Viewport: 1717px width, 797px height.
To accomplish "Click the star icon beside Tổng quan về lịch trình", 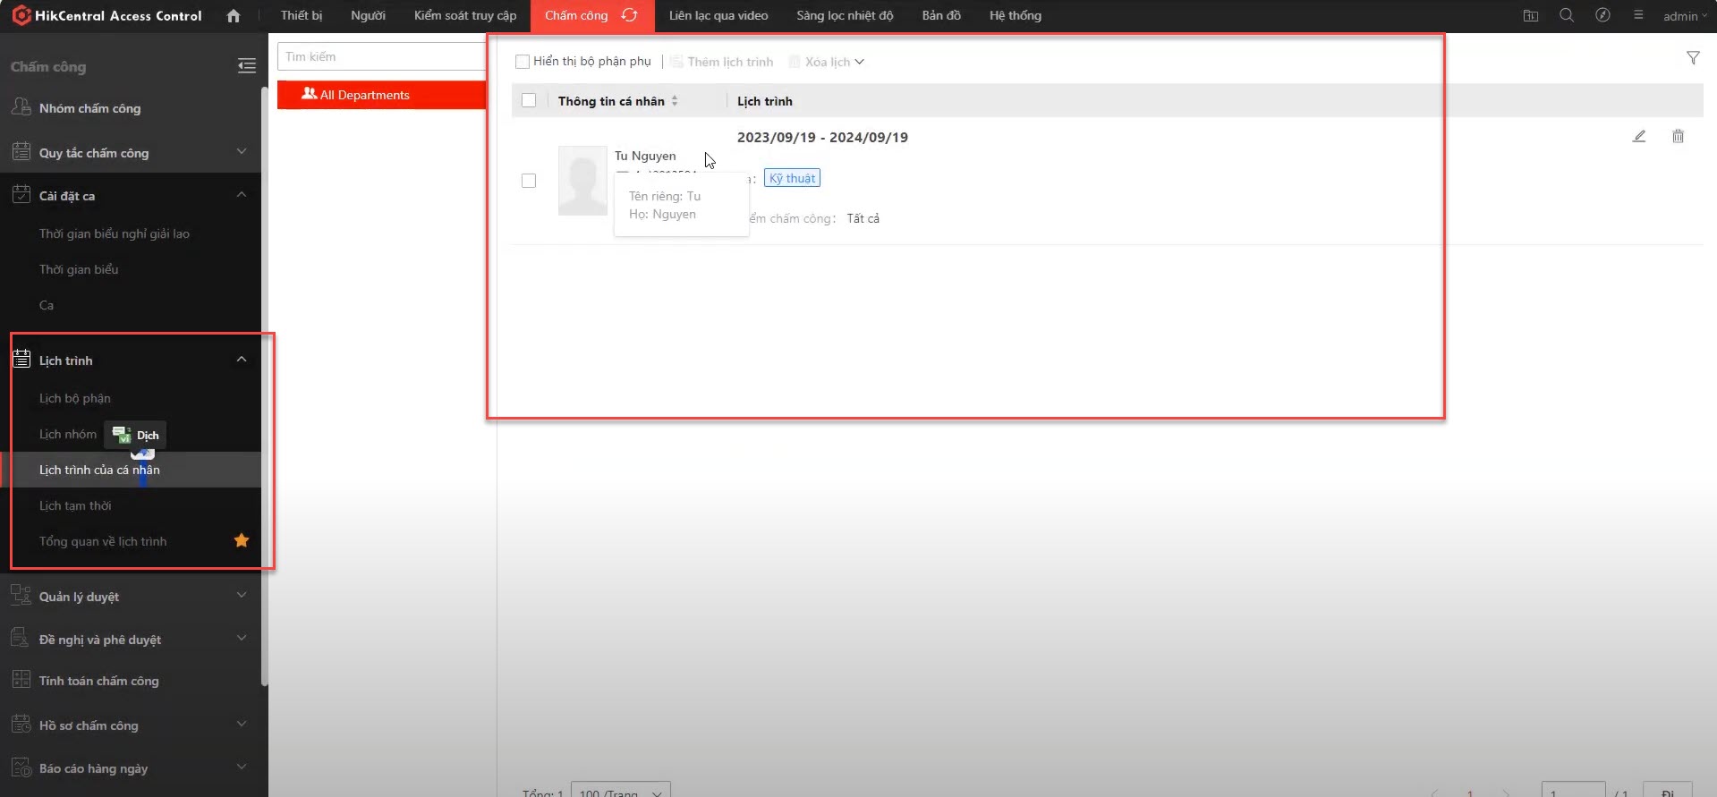I will click(242, 540).
